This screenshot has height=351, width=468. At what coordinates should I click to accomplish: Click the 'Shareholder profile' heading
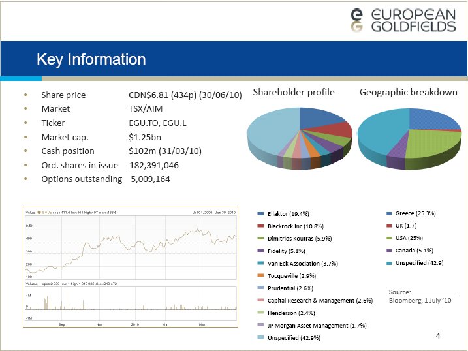click(x=294, y=92)
